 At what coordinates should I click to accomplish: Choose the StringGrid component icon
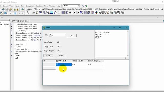44,13
